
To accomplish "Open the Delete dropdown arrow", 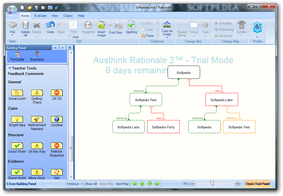I will [x=36, y=37].
